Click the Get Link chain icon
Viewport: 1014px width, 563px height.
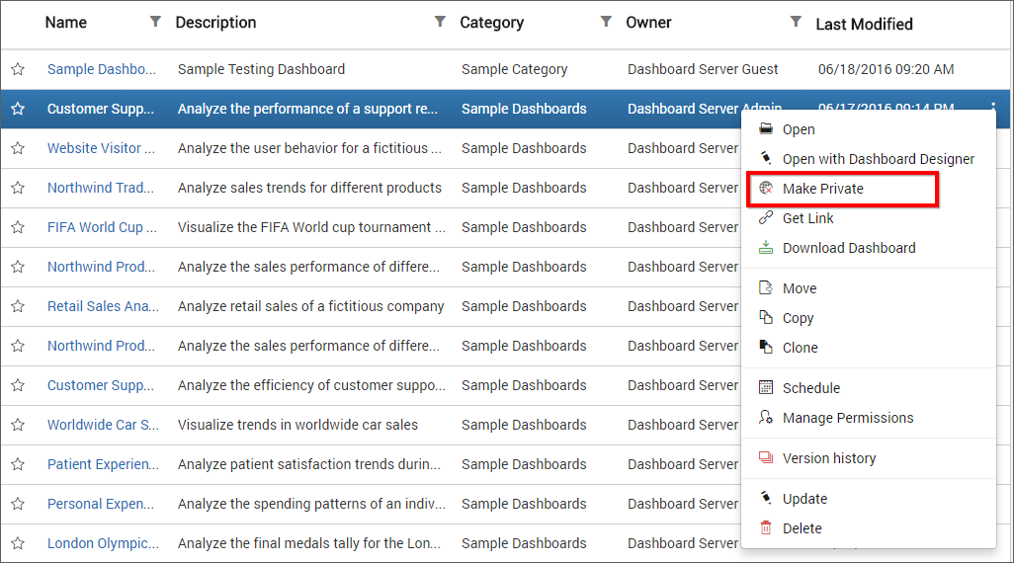[766, 217]
